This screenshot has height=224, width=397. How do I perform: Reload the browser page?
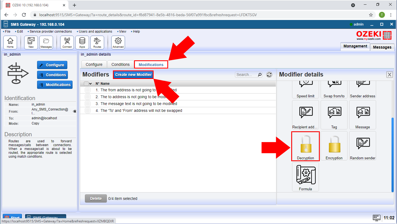point(24,15)
